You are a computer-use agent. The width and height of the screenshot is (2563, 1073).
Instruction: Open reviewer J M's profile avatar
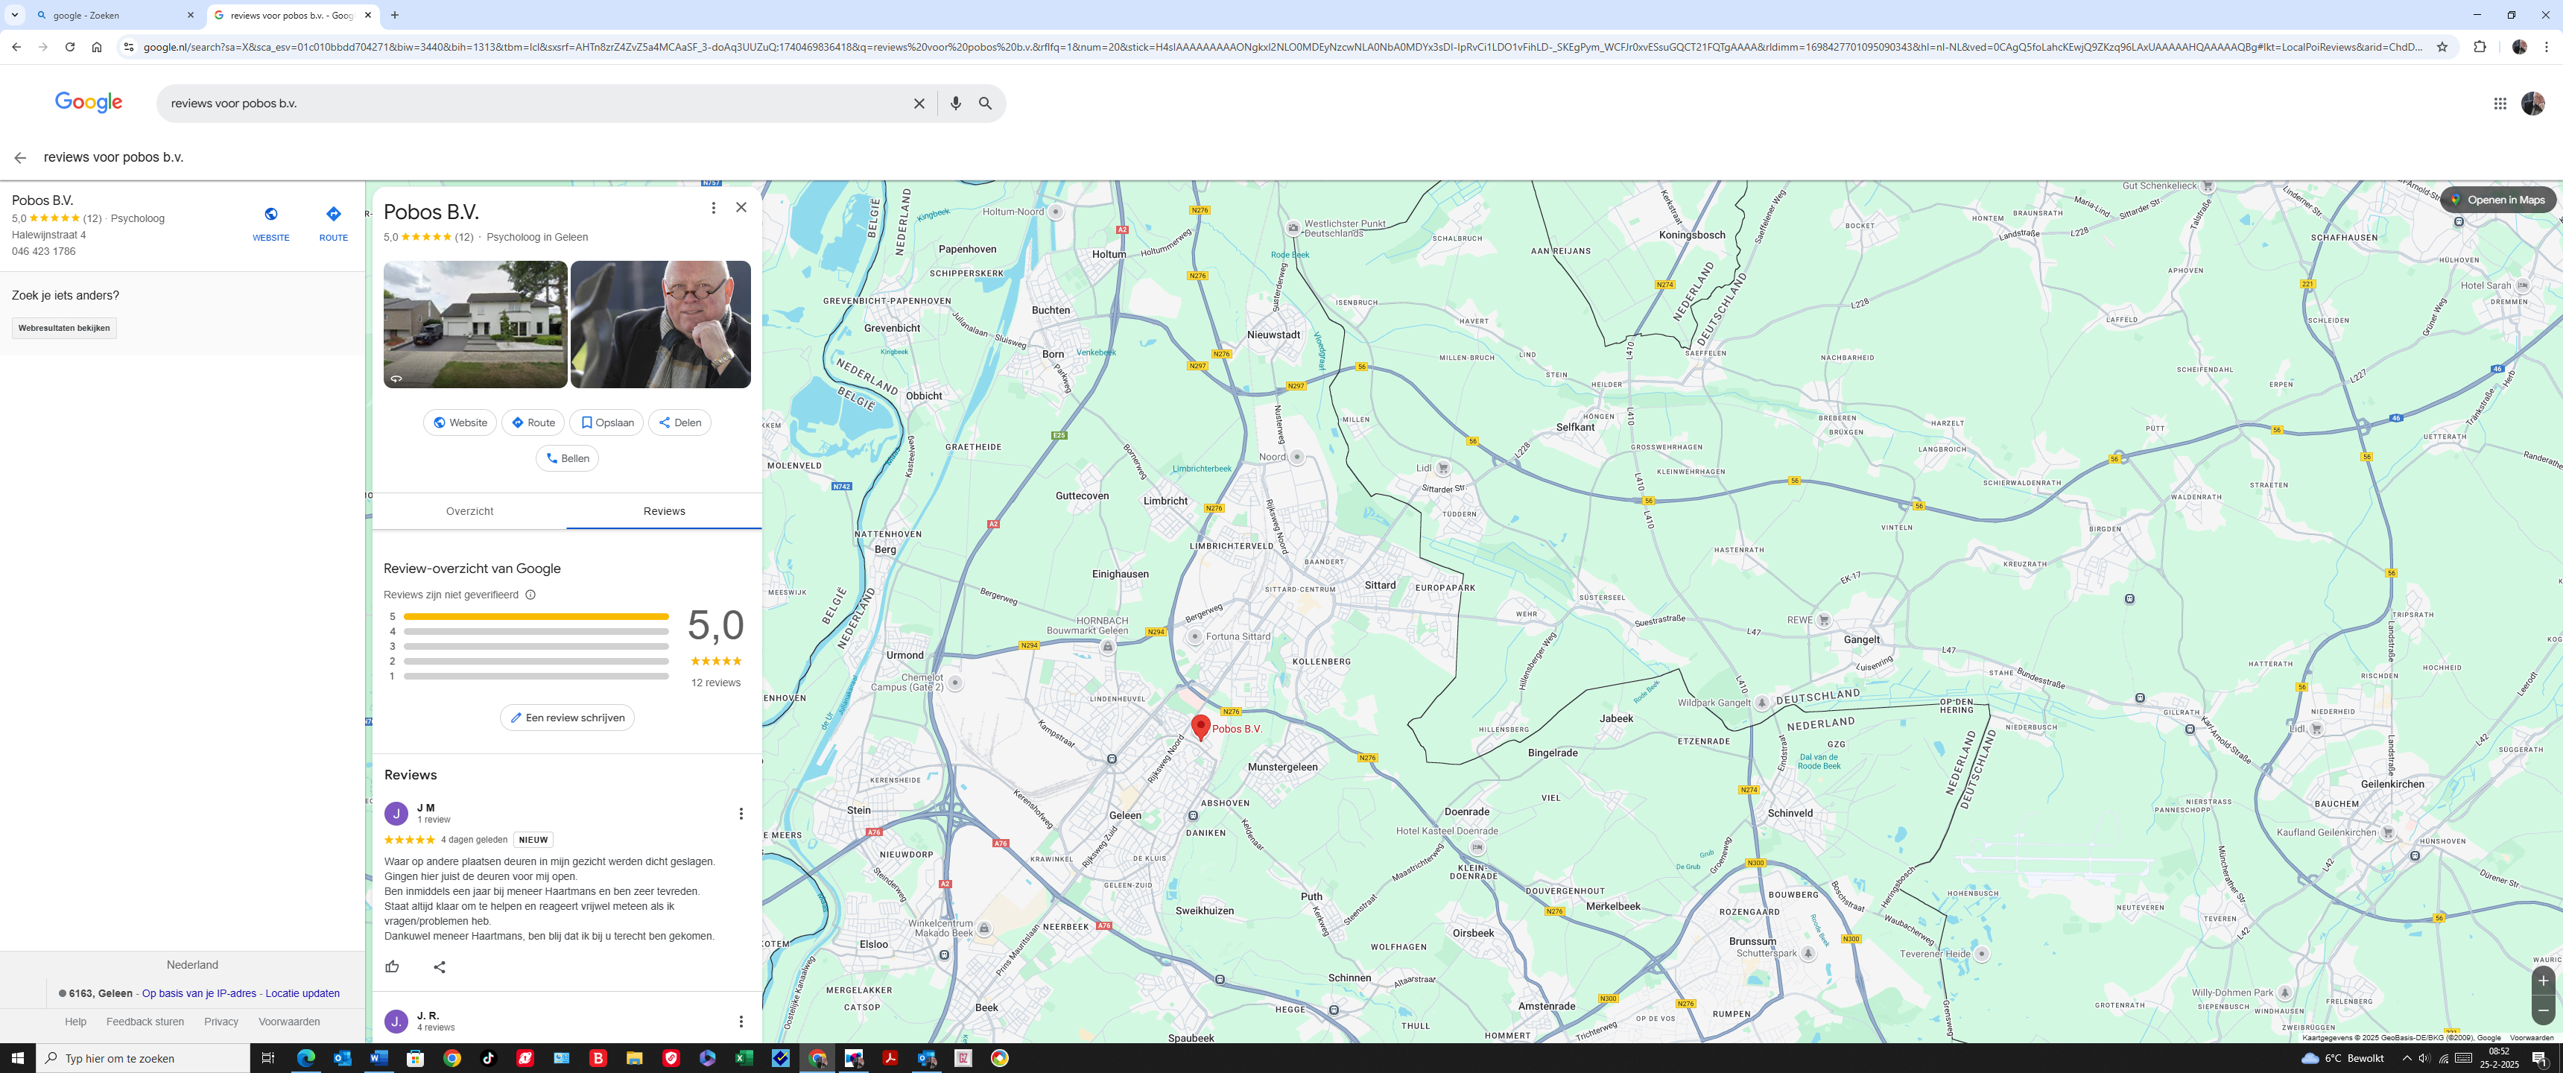click(x=396, y=814)
